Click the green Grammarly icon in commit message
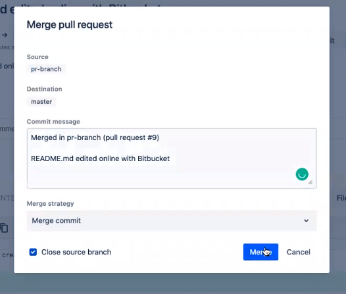This screenshot has height=294, width=346. 302,174
